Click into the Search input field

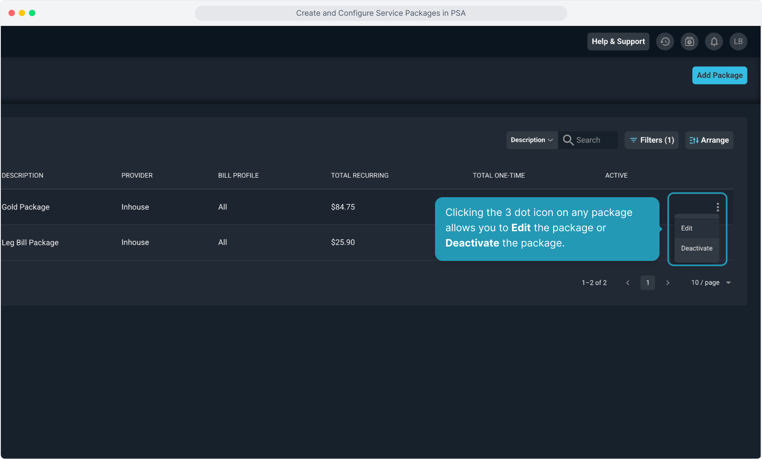(x=595, y=140)
